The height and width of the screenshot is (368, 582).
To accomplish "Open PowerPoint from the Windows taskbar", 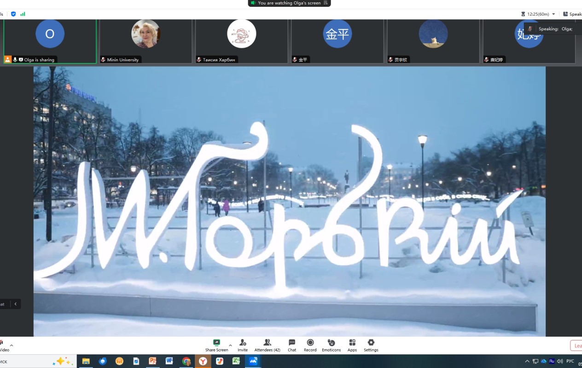I will tap(153, 362).
